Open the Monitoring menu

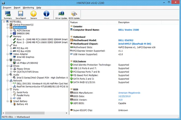click(x=28, y=8)
